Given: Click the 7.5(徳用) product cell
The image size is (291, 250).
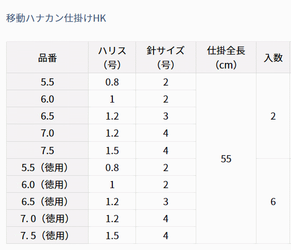Looking at the screenshot, I should pos(47,236).
